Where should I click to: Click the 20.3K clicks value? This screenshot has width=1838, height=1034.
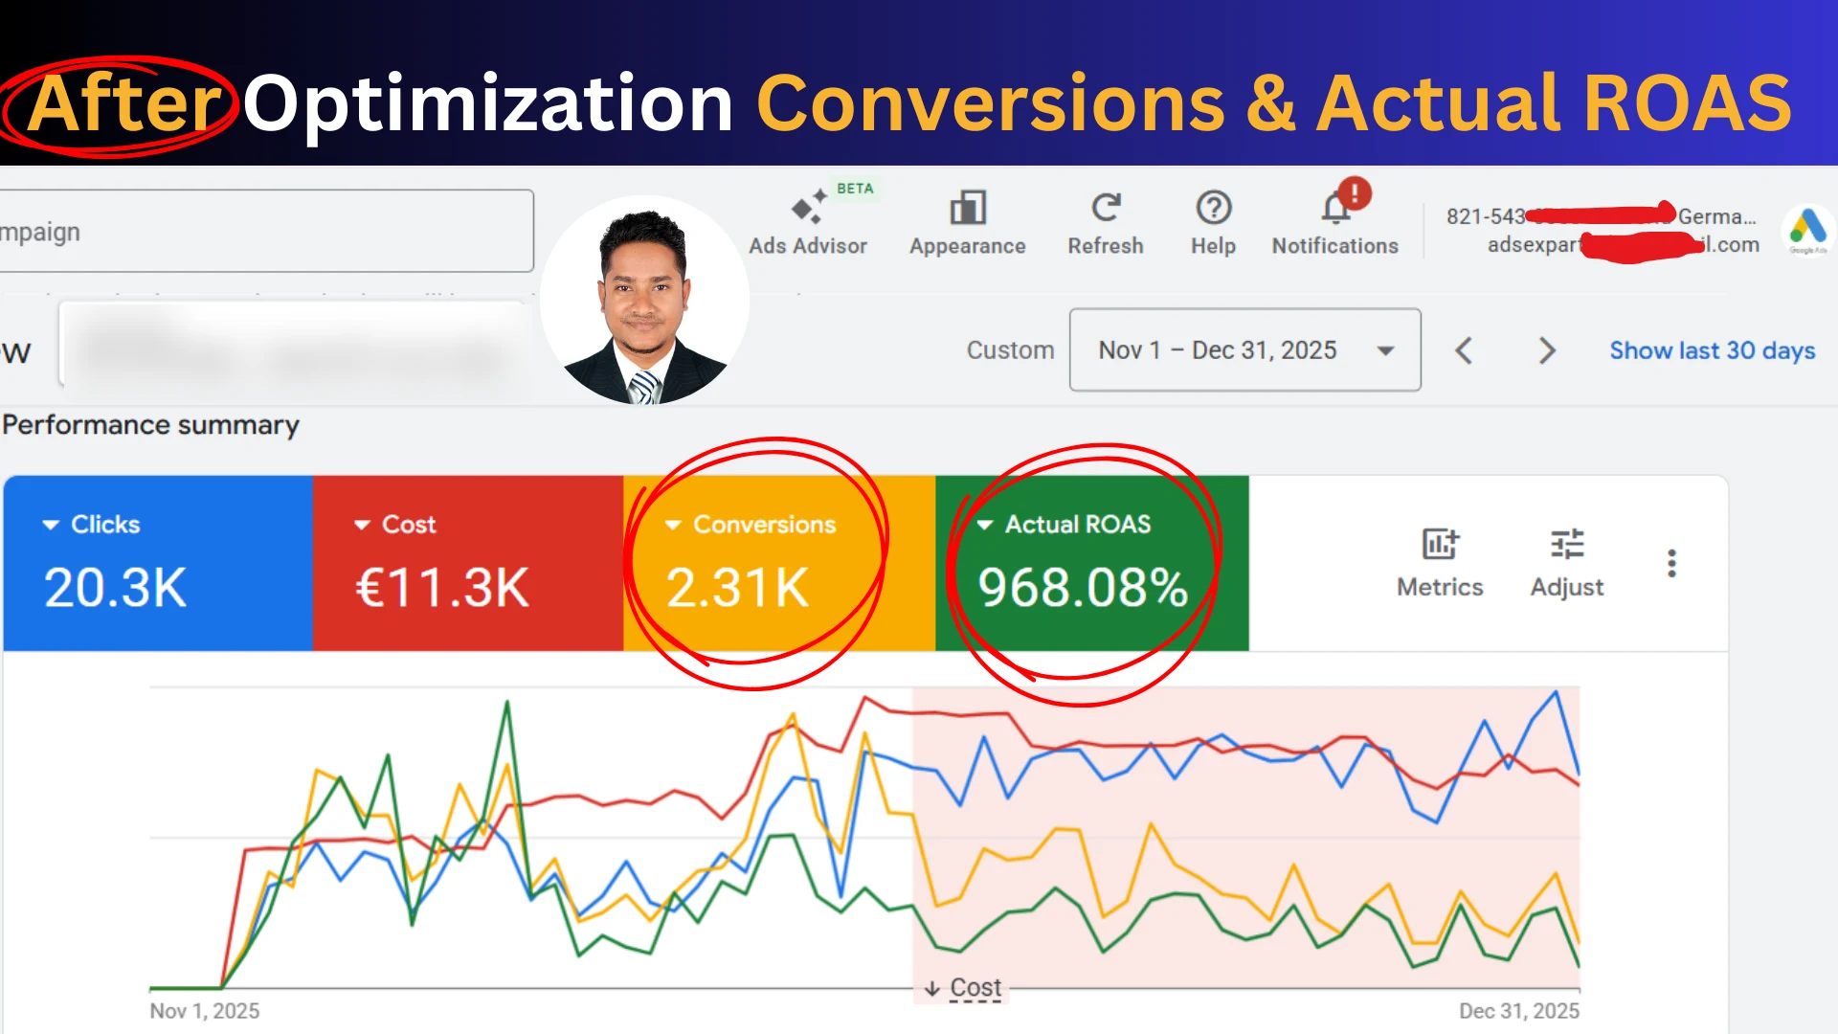(x=115, y=587)
